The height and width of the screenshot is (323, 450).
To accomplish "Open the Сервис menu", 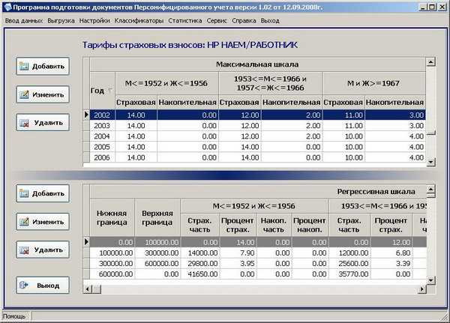I will (217, 21).
